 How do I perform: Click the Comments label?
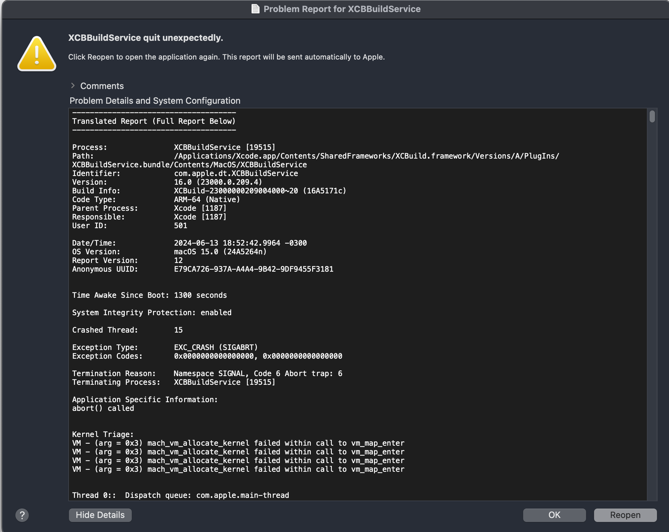pyautogui.click(x=102, y=86)
